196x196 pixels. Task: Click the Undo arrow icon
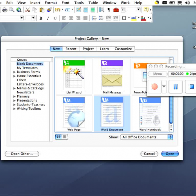coord(58,10)
